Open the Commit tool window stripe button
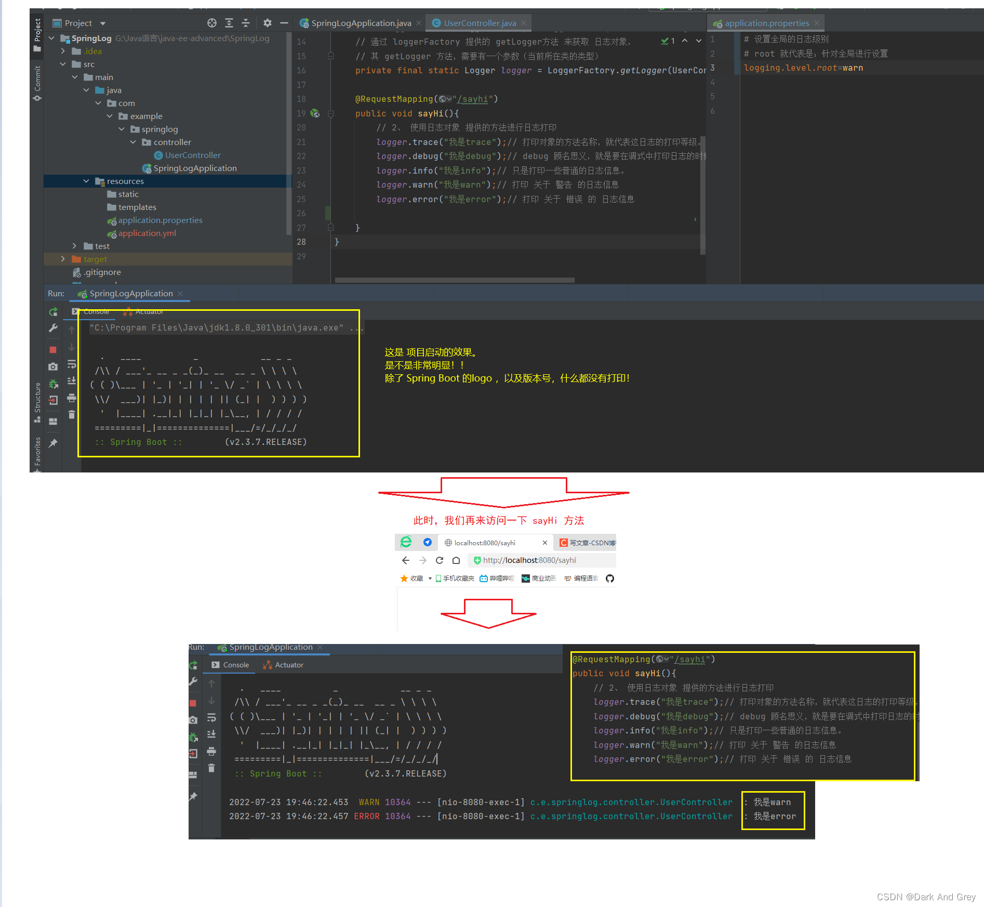Screen dimensions: 984x907 pos(37,83)
